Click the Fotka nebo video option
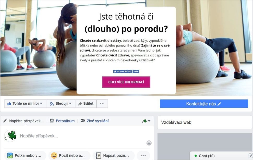Image resolution: width=253 pixels, height=160 pixels. point(25,156)
